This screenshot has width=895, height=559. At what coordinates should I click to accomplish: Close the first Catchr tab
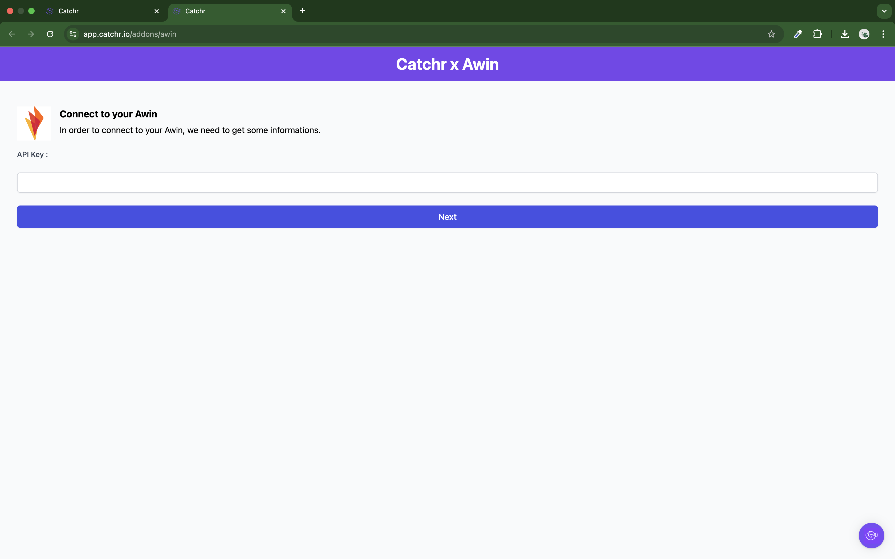(x=156, y=11)
